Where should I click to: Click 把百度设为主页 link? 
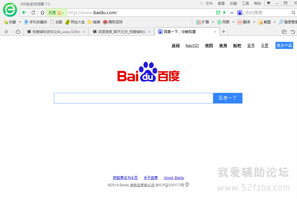125,178
